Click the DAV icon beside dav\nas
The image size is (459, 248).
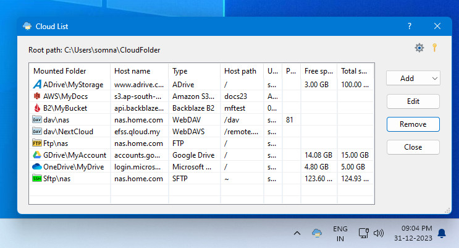click(x=37, y=119)
